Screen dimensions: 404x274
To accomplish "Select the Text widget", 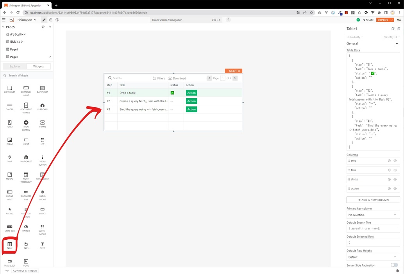I will coord(43,246).
